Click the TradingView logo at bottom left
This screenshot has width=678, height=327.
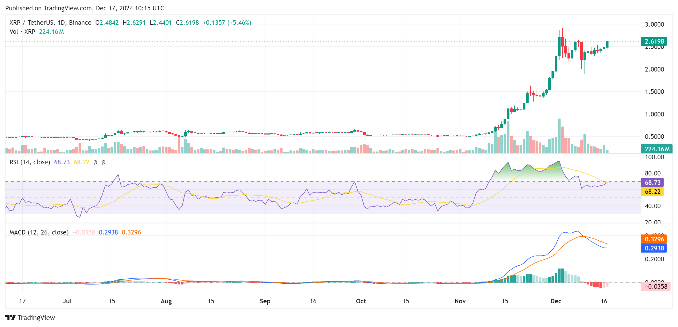point(30,318)
